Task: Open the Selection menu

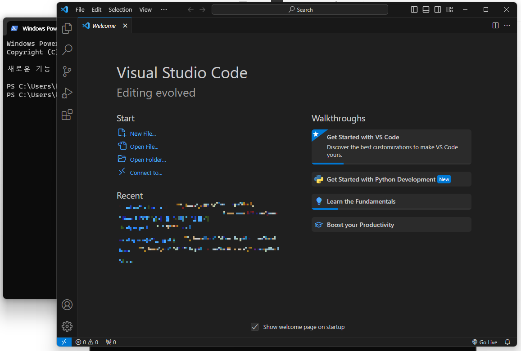Action: point(120,9)
